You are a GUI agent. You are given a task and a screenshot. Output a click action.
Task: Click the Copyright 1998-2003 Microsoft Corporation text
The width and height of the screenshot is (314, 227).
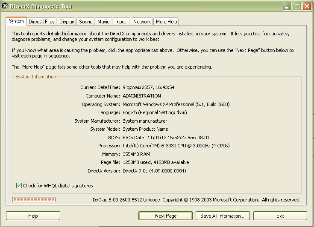point(211,200)
